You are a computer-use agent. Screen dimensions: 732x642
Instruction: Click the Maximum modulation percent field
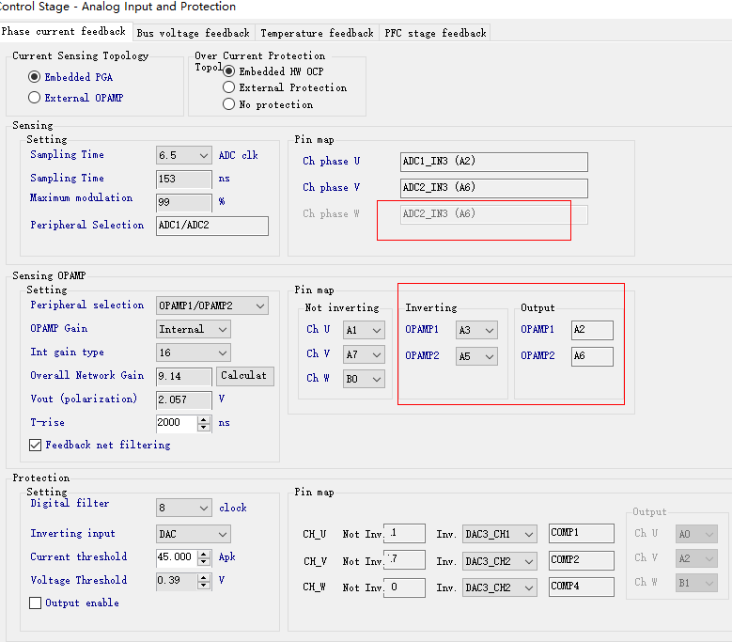184,202
